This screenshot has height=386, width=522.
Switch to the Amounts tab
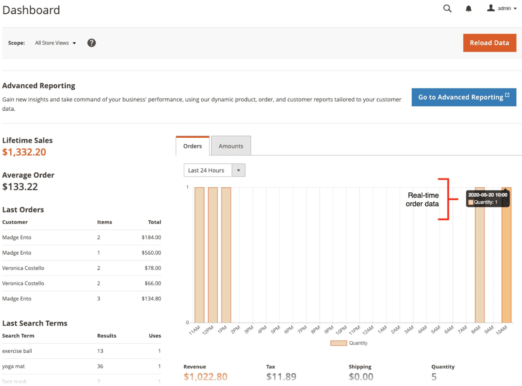[x=231, y=146]
